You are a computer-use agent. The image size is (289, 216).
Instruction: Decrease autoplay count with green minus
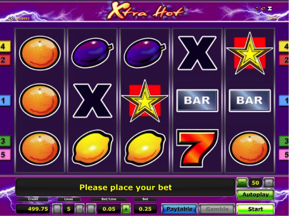pyautogui.click(x=242, y=183)
